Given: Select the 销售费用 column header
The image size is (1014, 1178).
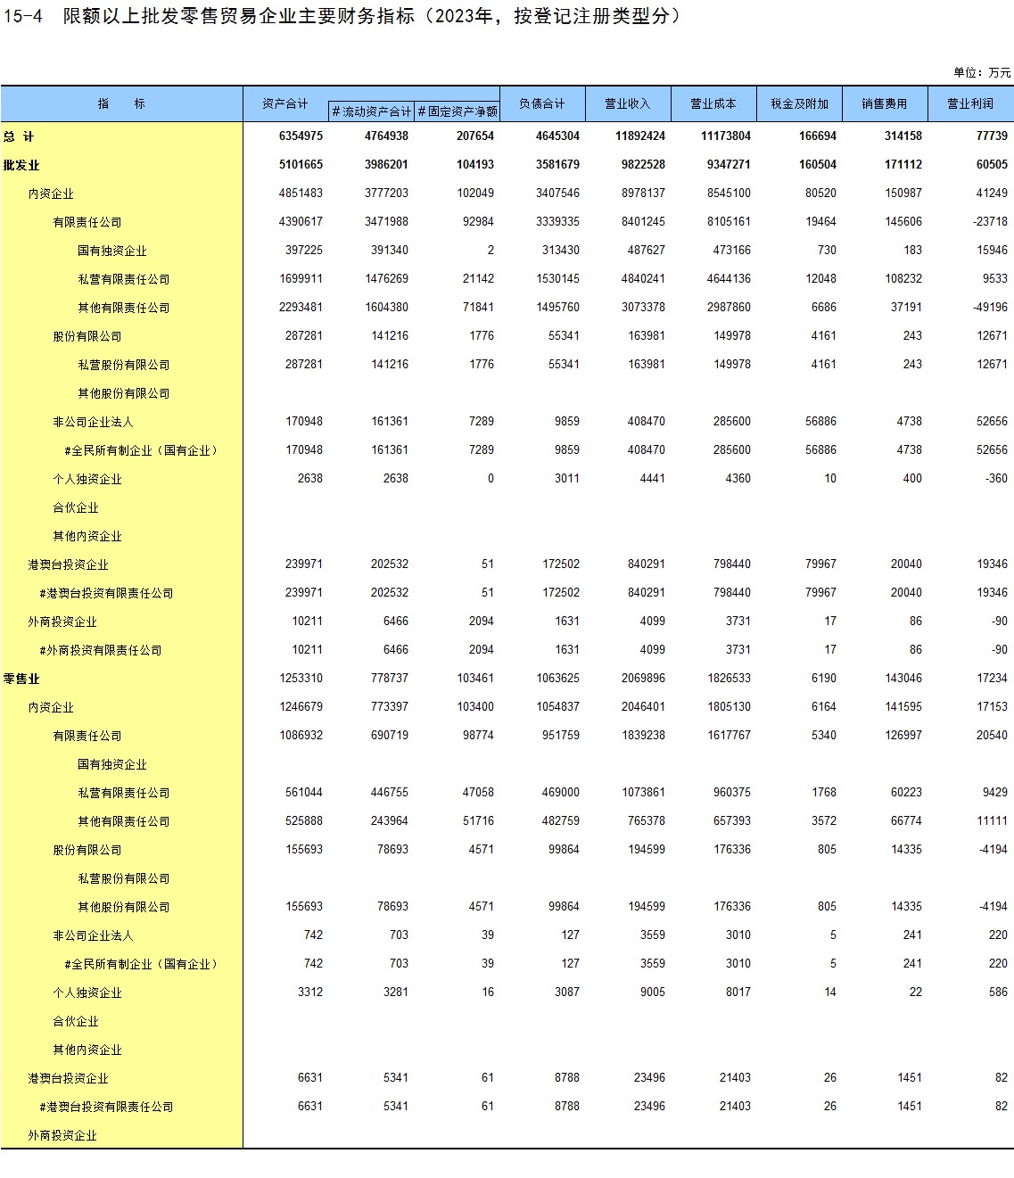Looking at the screenshot, I should (885, 103).
